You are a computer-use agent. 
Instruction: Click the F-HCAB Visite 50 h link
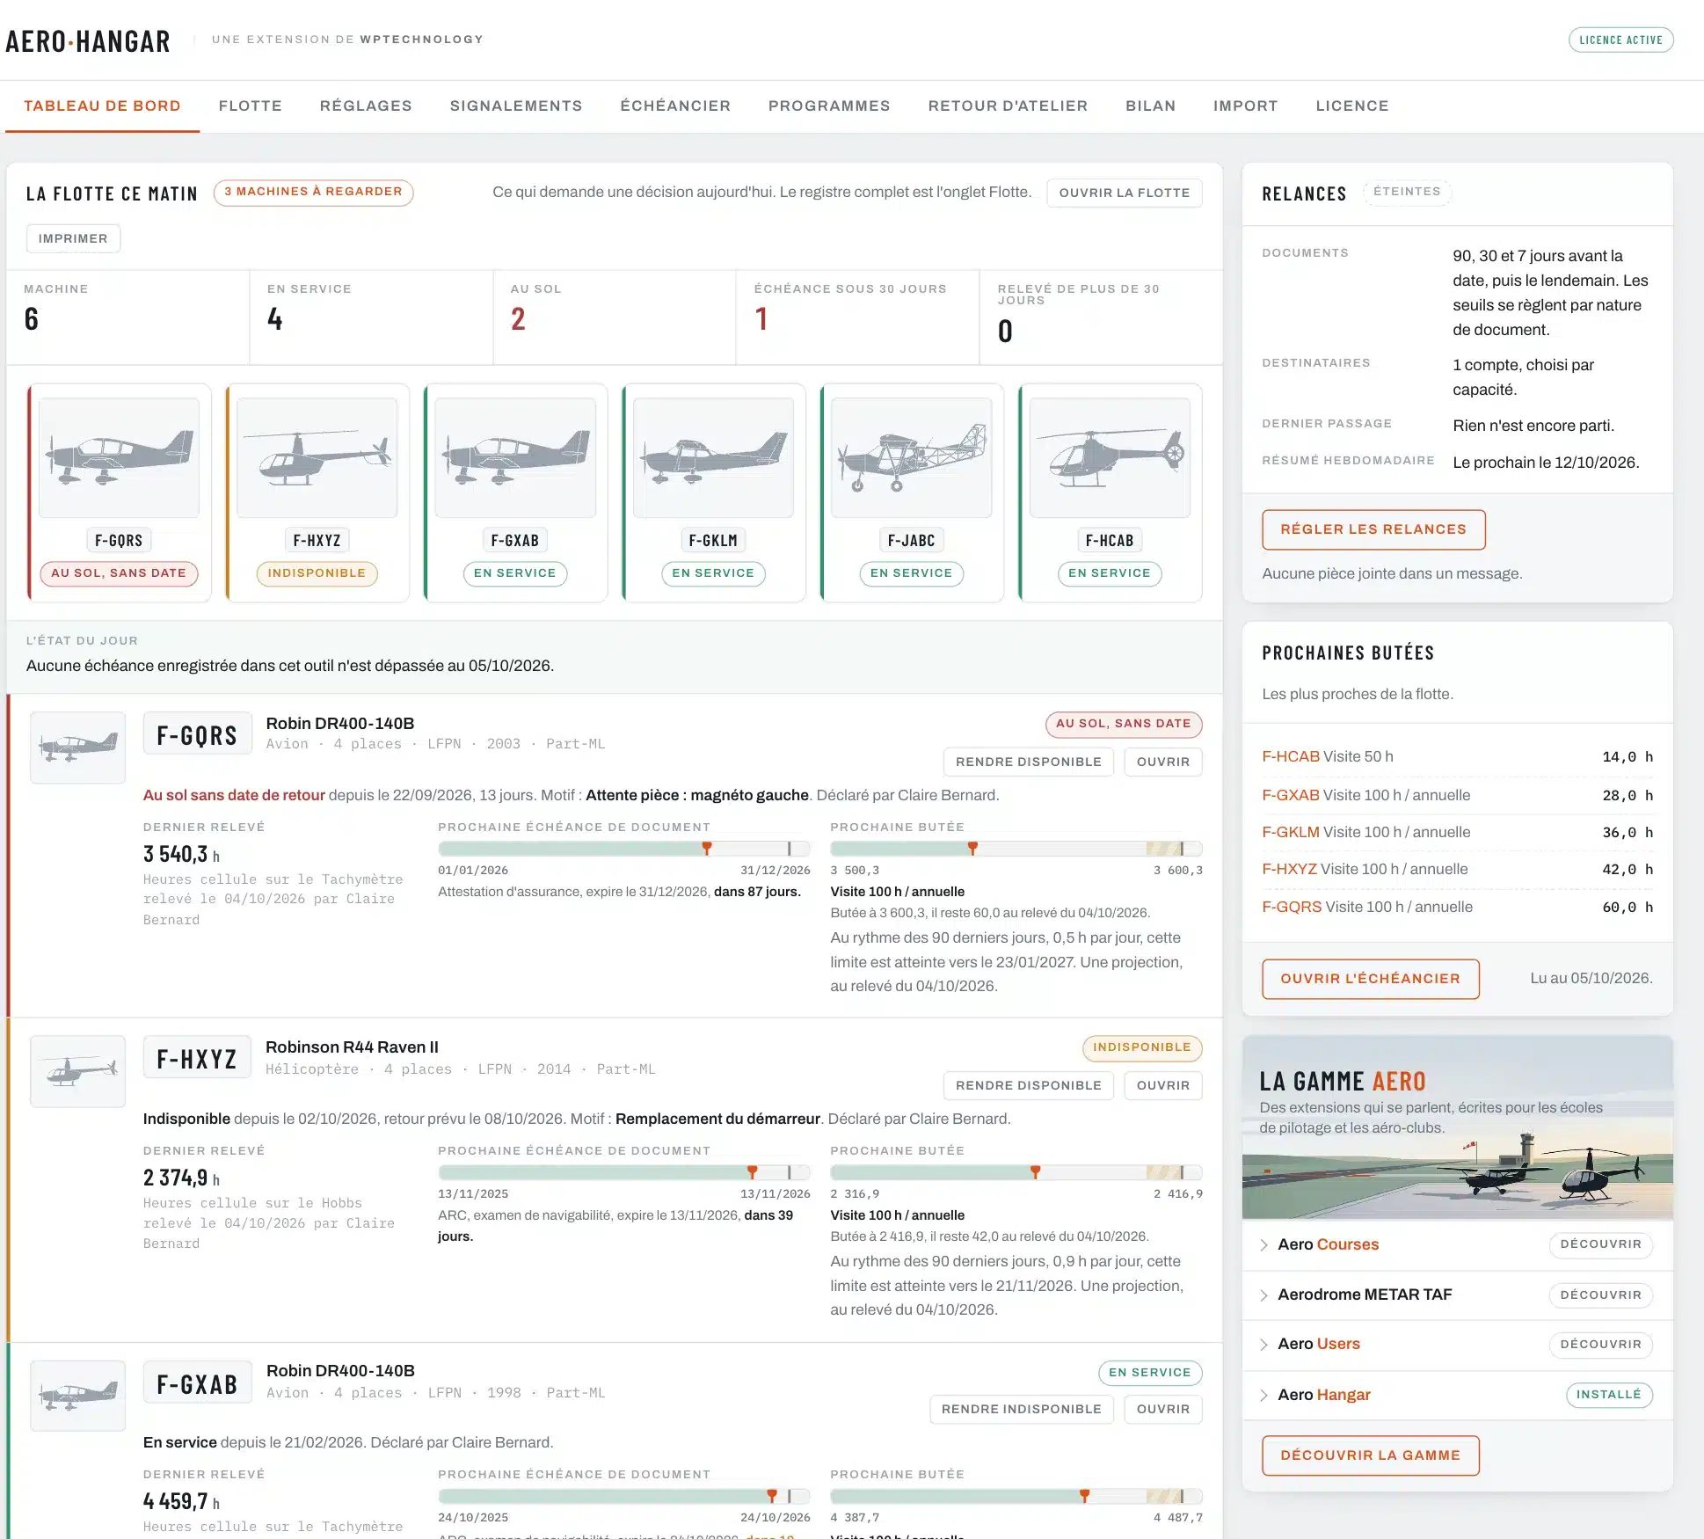pyautogui.click(x=1328, y=756)
